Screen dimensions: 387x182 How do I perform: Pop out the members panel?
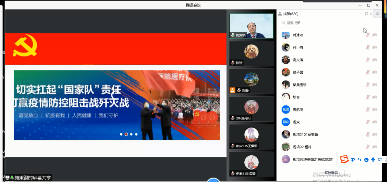point(367,14)
